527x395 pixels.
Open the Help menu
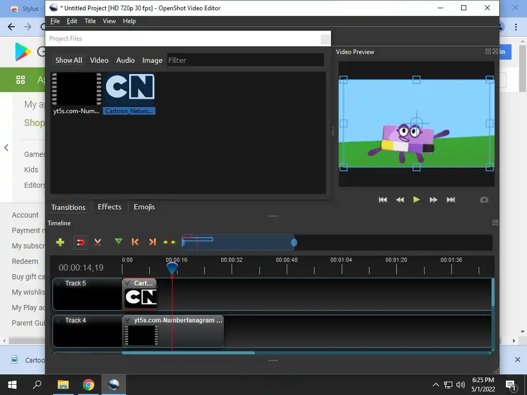(x=129, y=21)
